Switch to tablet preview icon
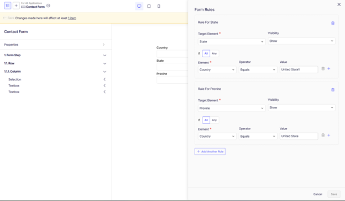 coord(149,6)
